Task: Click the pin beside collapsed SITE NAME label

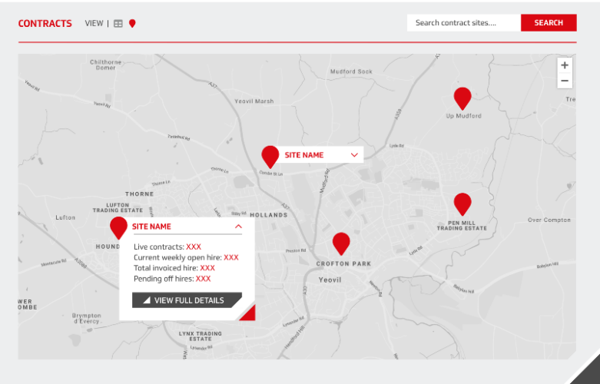Action: [270, 156]
